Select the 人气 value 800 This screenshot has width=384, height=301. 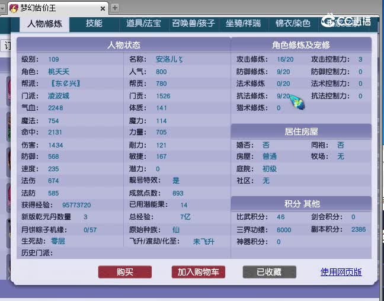coord(161,72)
